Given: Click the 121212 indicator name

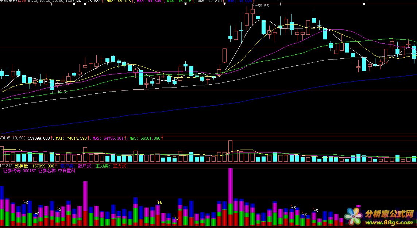Looking at the screenshot, I should click(x=6, y=166).
